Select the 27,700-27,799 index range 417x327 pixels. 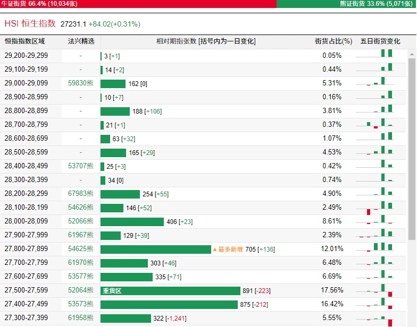(26, 262)
